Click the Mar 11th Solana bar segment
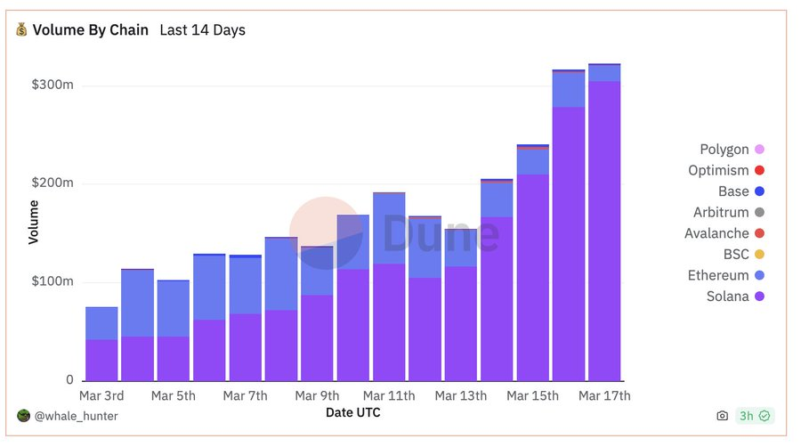This screenshot has height=447, width=801. click(389, 322)
